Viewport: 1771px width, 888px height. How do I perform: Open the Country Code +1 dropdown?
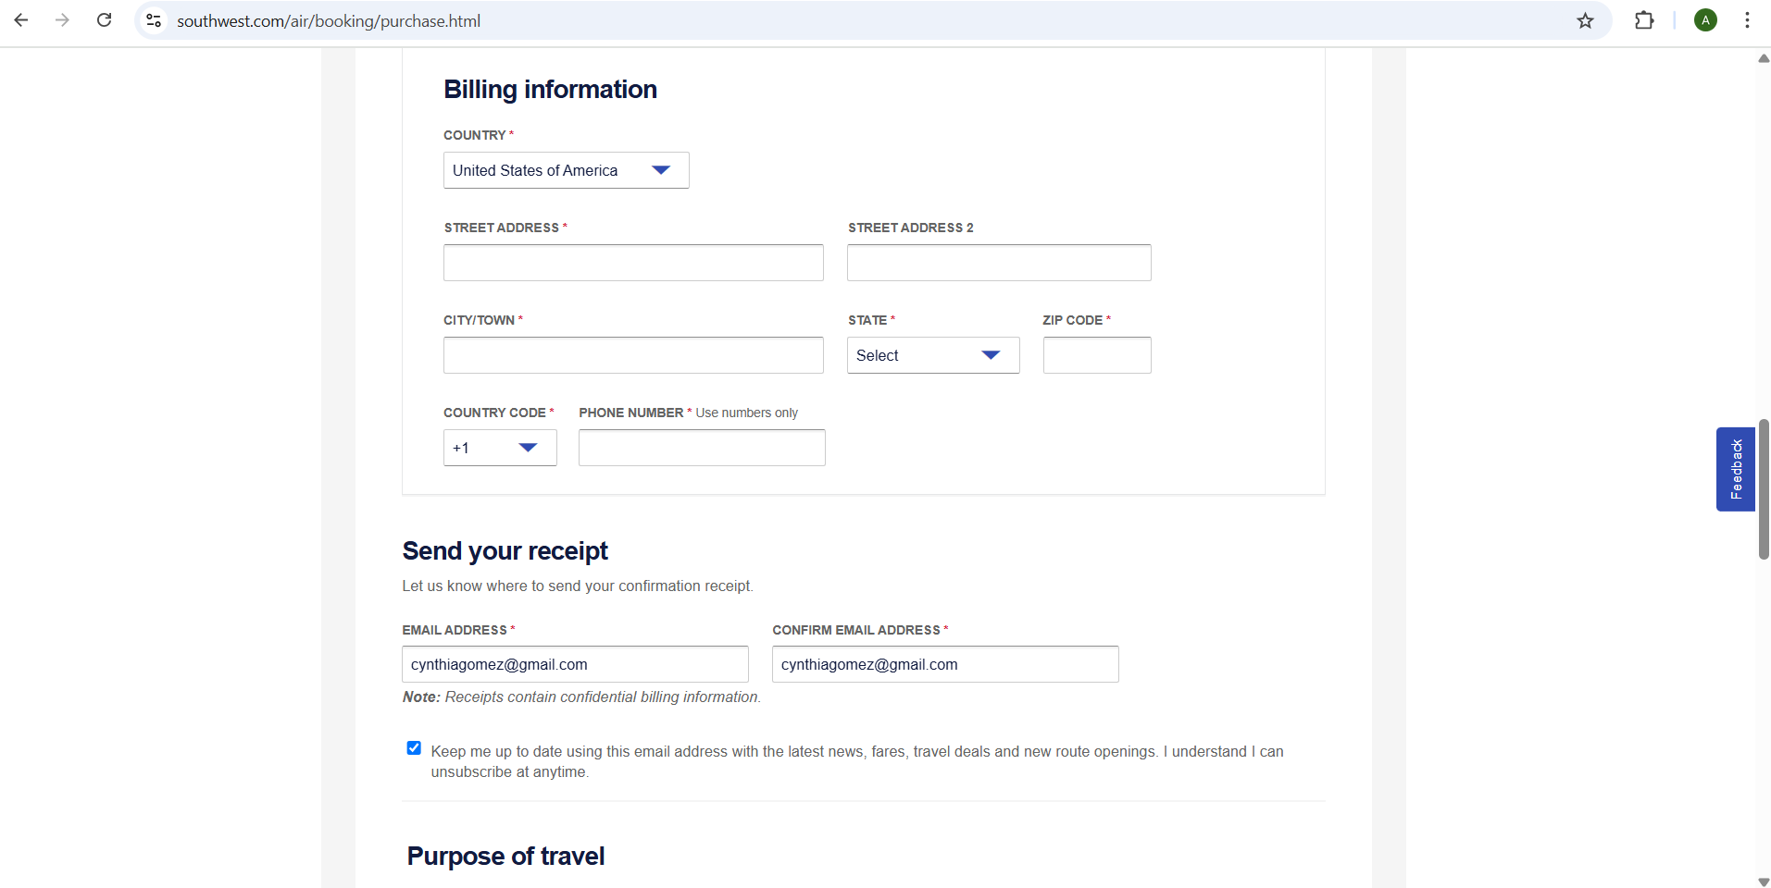click(499, 448)
